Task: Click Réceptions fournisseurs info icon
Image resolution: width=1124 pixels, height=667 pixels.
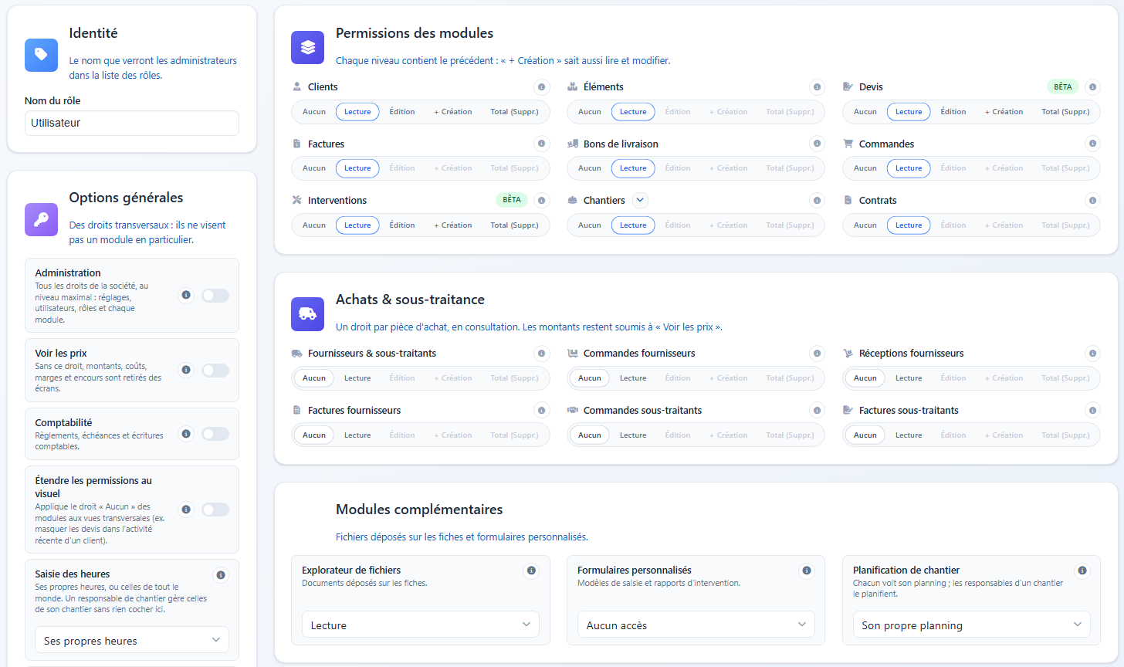Action: [x=1092, y=354]
